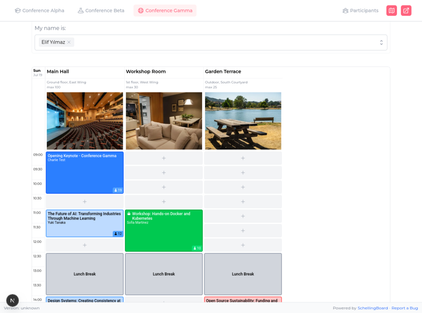Add session in Garden Terrace at 10:00
Screen dimensions: 422x313
click(x=243, y=187)
